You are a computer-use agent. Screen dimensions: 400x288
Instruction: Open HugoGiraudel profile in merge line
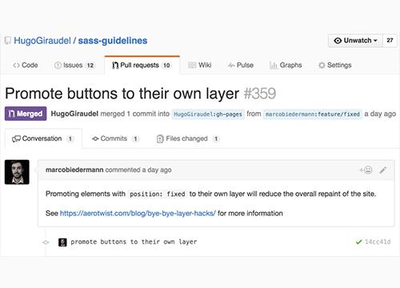74,114
